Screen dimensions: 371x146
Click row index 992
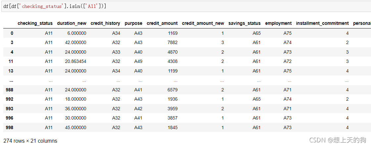click(10, 99)
